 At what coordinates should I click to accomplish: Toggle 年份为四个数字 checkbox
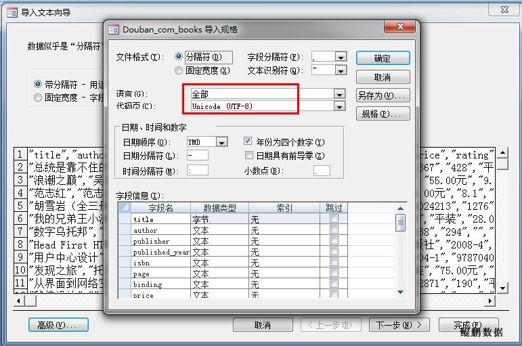[248, 142]
